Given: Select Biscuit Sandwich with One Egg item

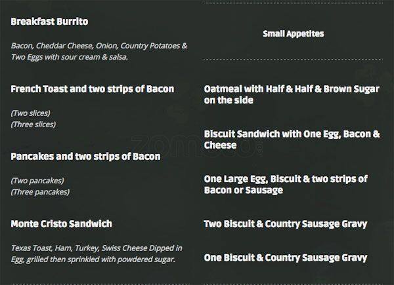Looking at the screenshot, I should point(292,139).
